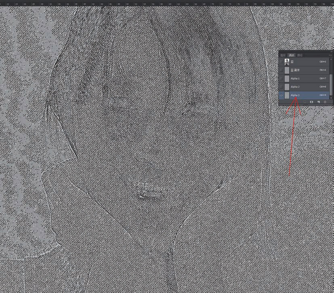This screenshot has width=334, height=293.
Task: Create a new channel
Action: coord(319,102)
